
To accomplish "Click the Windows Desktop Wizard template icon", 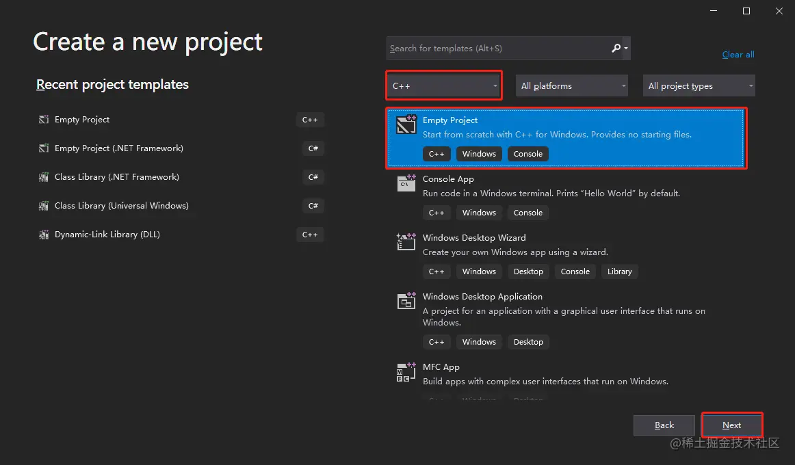I will [x=406, y=241].
